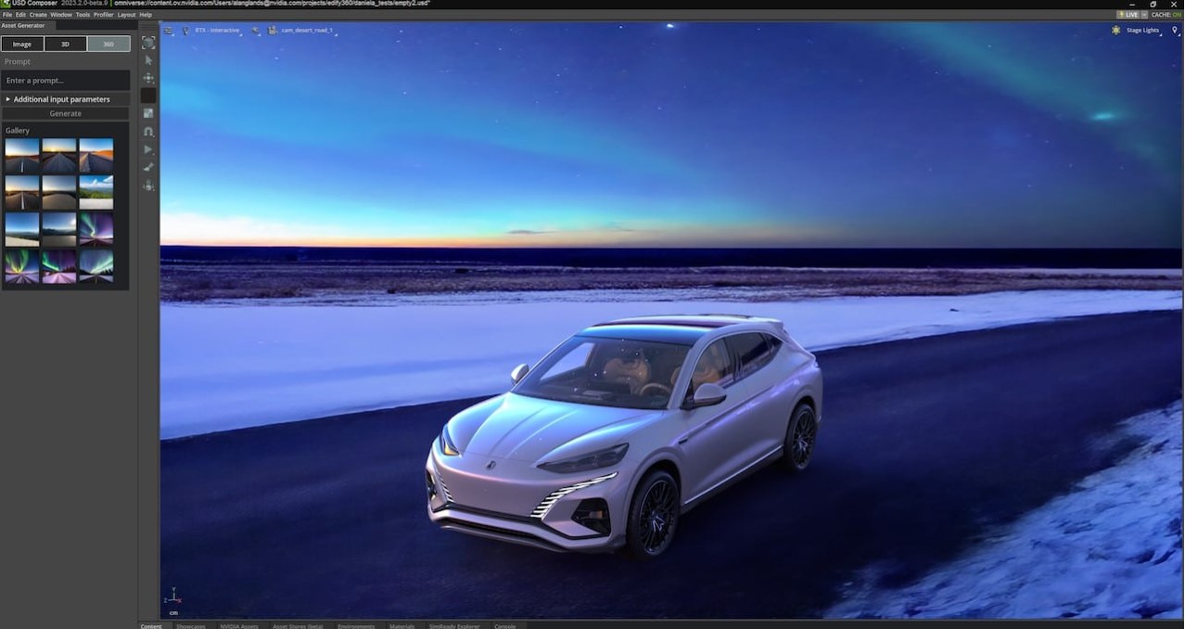Switch to the Content tab

[x=151, y=626]
